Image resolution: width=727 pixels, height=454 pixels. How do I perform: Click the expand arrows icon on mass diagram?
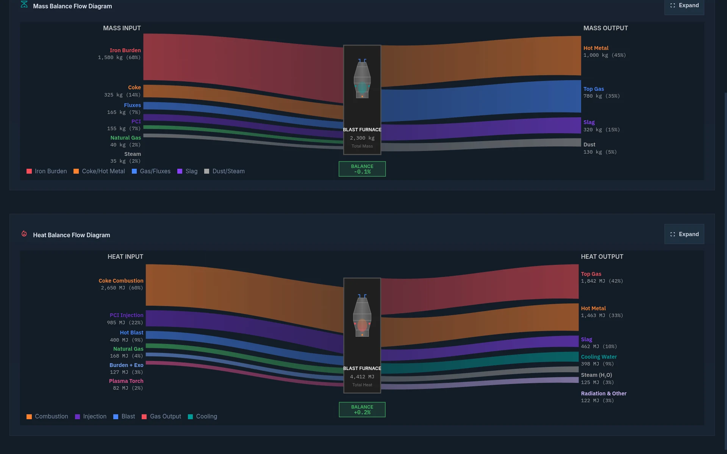(673, 5)
